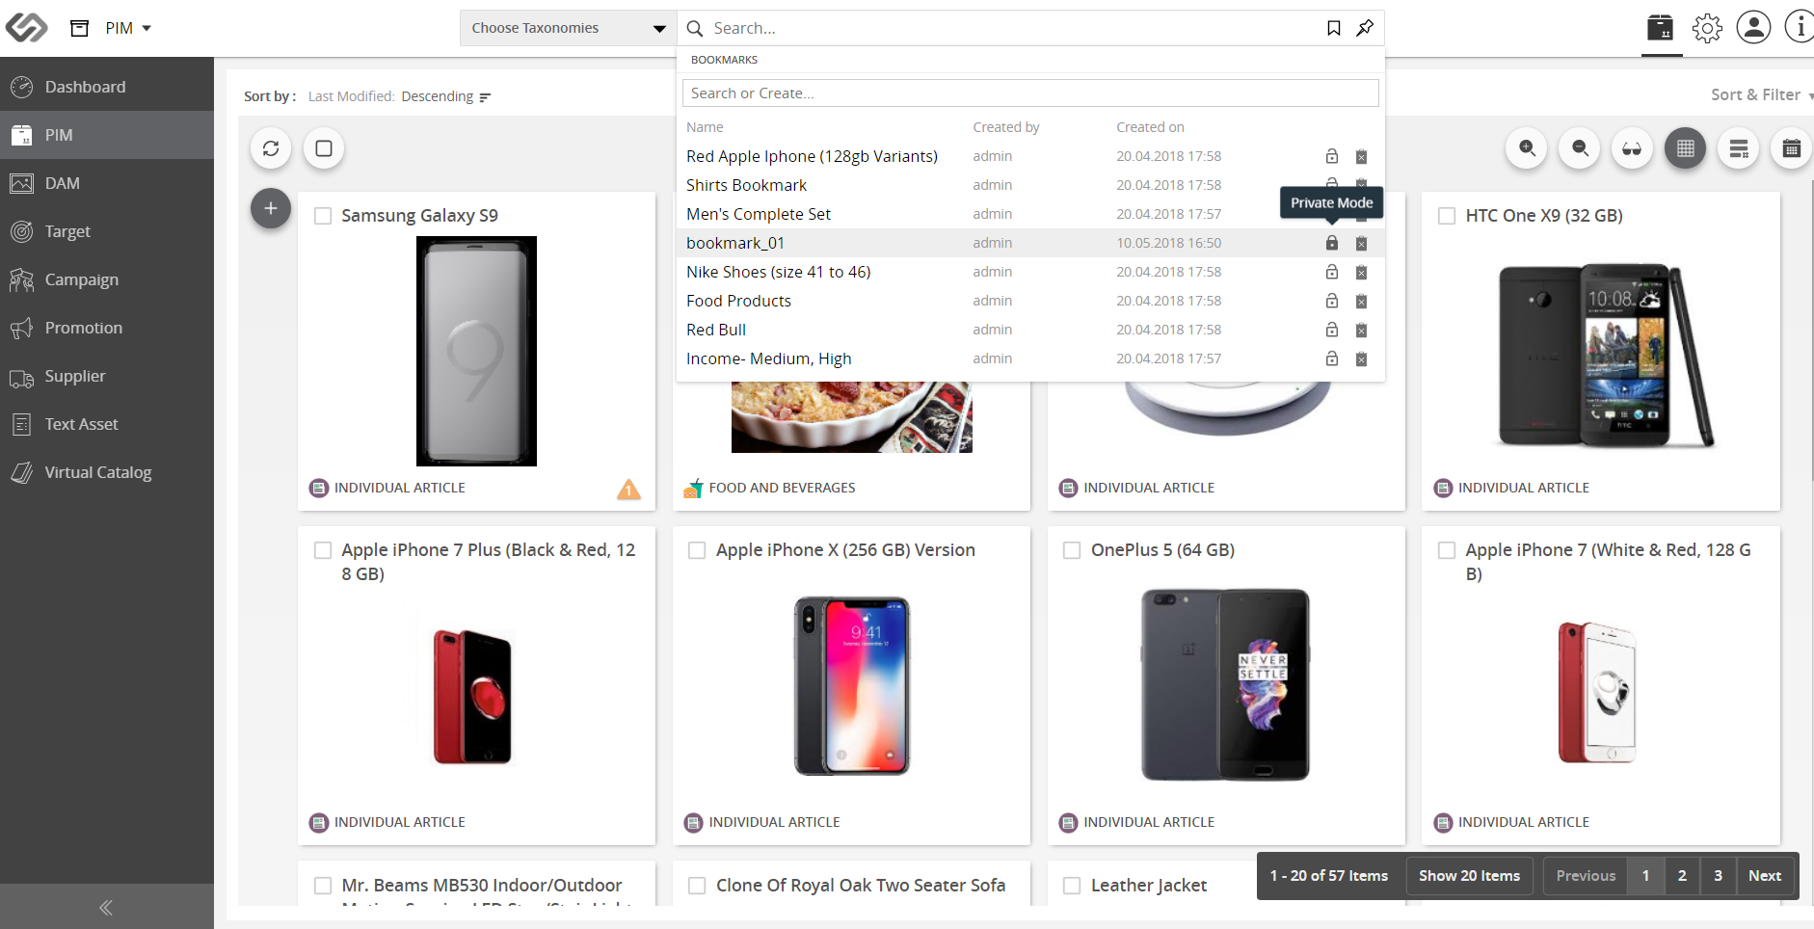Open the user profile icon
Screen dimensions: 1814x929
[1753, 27]
